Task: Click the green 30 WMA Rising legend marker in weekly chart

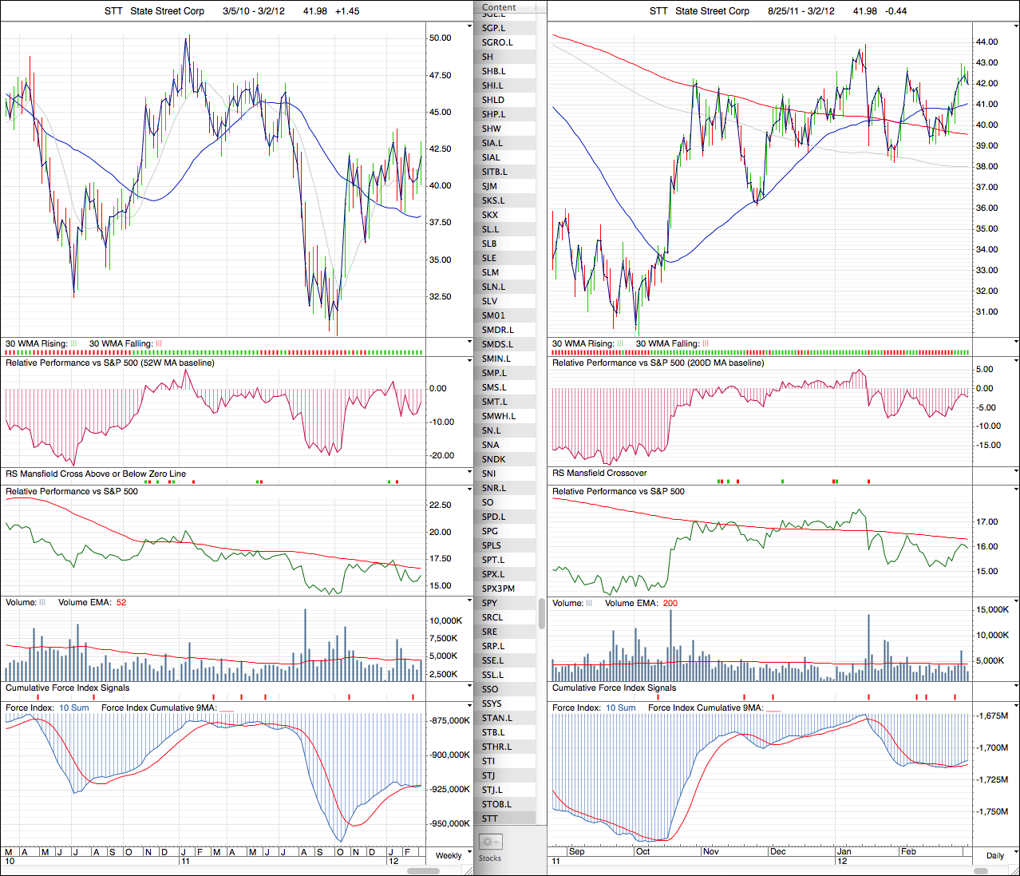Action: pos(73,344)
